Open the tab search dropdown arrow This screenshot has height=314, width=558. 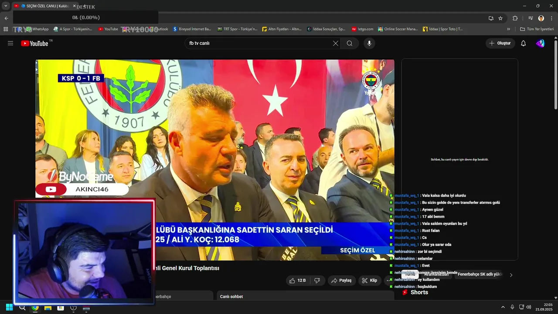pos(6,6)
